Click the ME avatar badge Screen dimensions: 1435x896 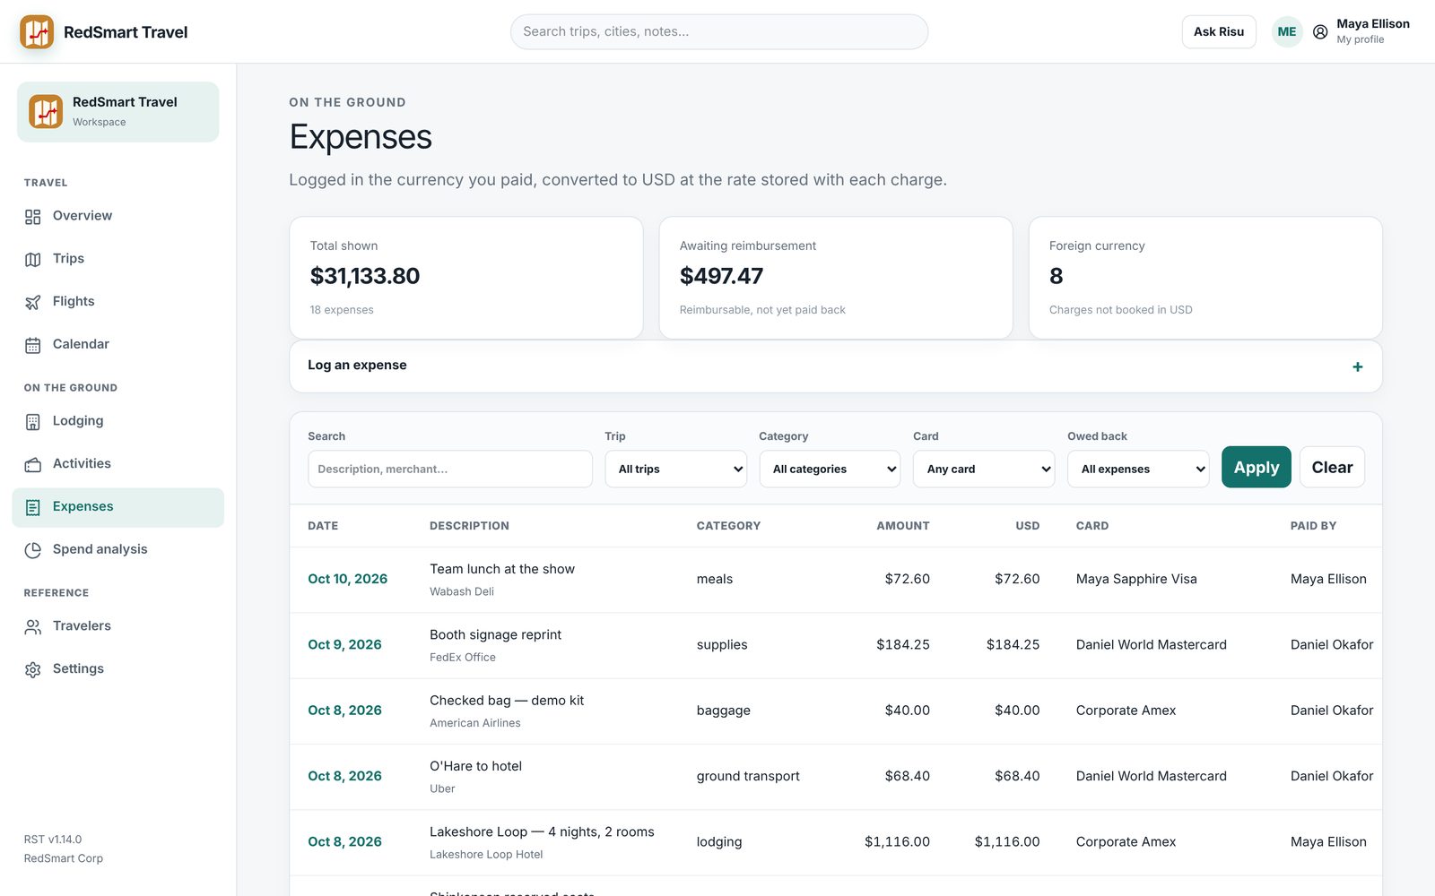(1287, 31)
